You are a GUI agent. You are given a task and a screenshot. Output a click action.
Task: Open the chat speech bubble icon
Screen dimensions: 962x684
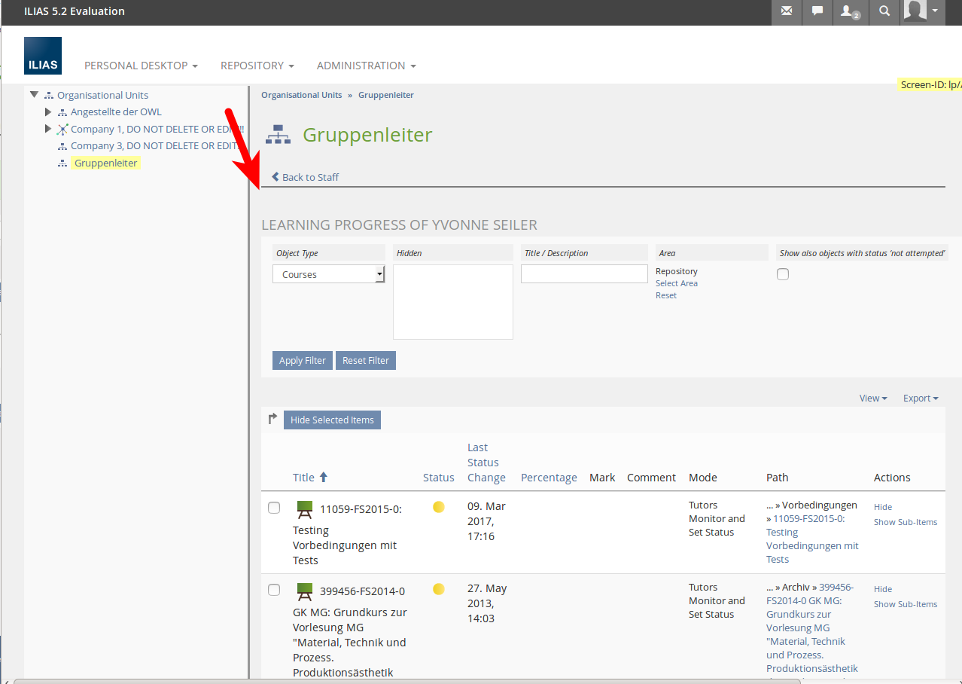pos(817,11)
